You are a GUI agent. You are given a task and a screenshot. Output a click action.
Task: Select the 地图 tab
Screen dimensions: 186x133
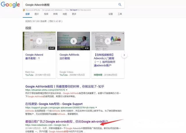point(65,14)
